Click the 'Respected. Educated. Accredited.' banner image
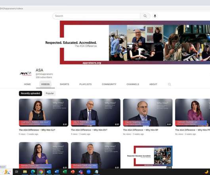The height and width of the screenshot is (175, 210). [x=135, y=42]
